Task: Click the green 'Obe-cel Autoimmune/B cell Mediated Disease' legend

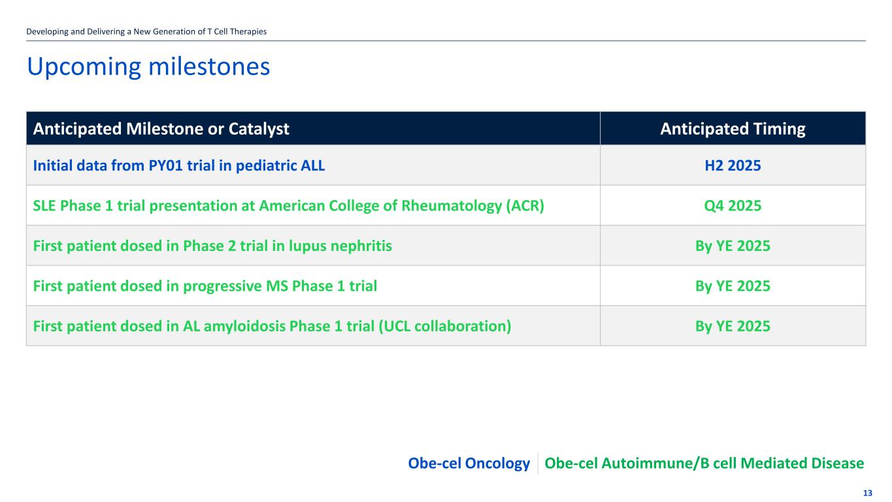Action: (704, 463)
